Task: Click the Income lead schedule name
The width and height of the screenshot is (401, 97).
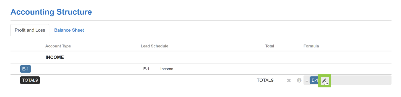Action: [x=167, y=69]
